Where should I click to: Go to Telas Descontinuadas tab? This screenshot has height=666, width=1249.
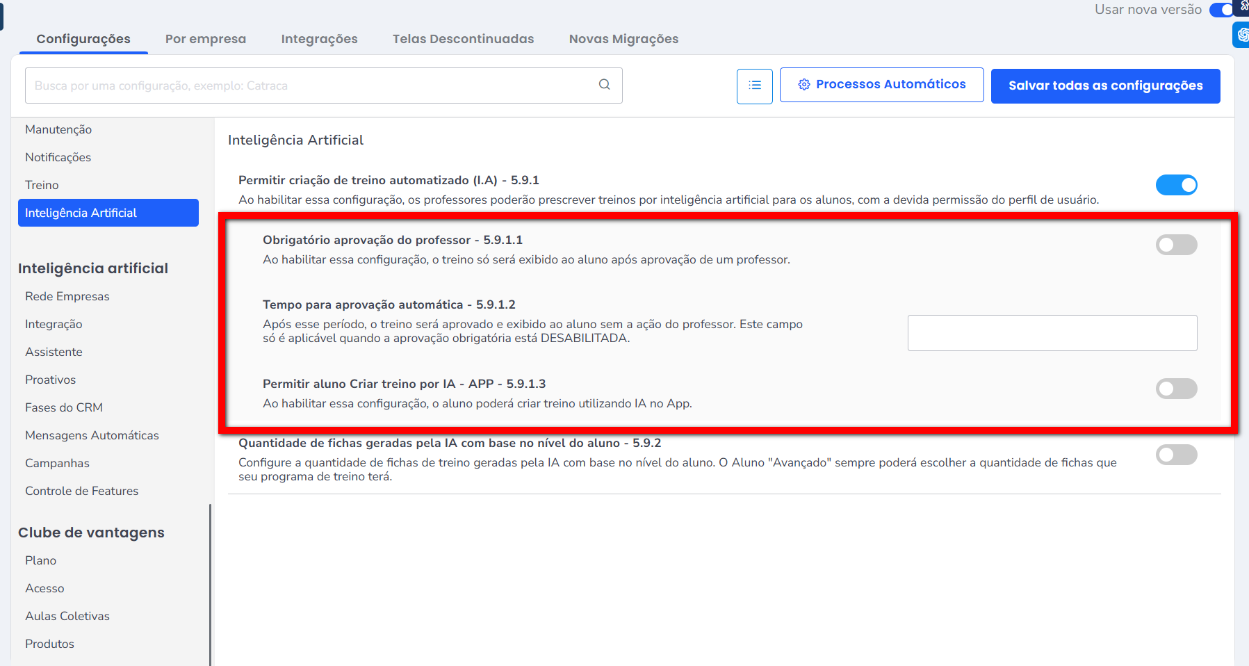tap(463, 39)
